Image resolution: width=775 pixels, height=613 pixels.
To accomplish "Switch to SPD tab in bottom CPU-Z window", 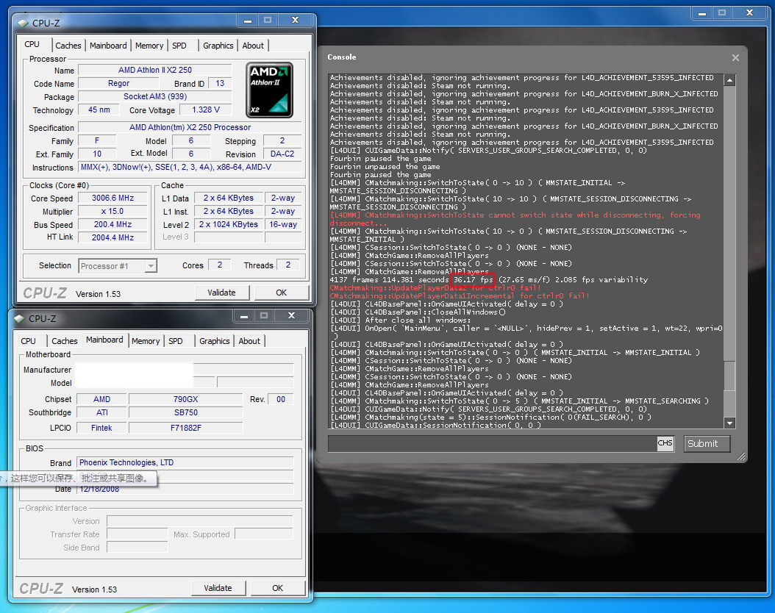I will click(x=176, y=341).
